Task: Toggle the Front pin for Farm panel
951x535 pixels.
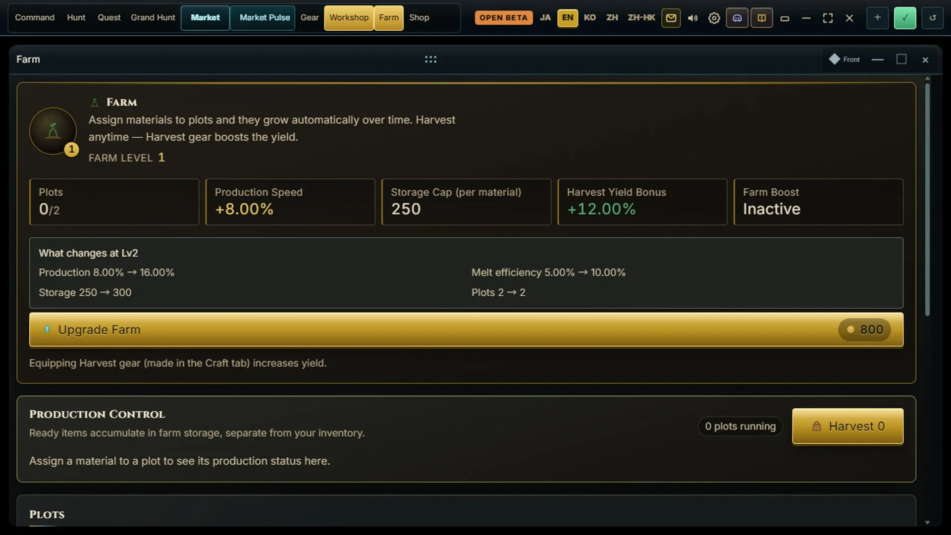Action: (x=845, y=59)
